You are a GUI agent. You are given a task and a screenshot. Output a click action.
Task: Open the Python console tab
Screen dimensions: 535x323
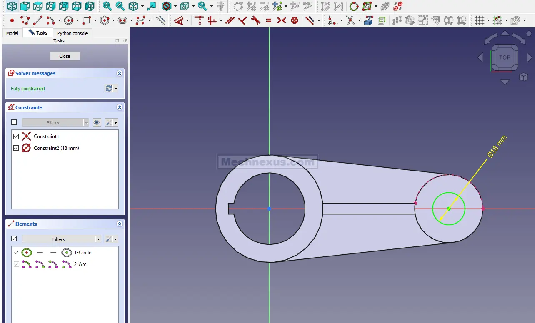tap(72, 33)
